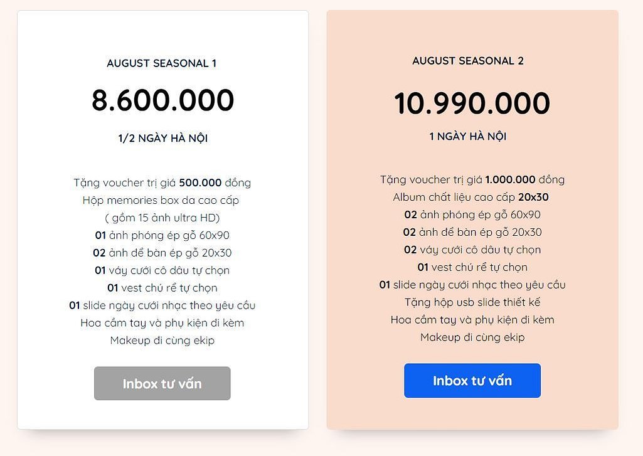Screen dimensions: 643x456
Task: Click the 500.000 voucher line
Action: (162, 183)
